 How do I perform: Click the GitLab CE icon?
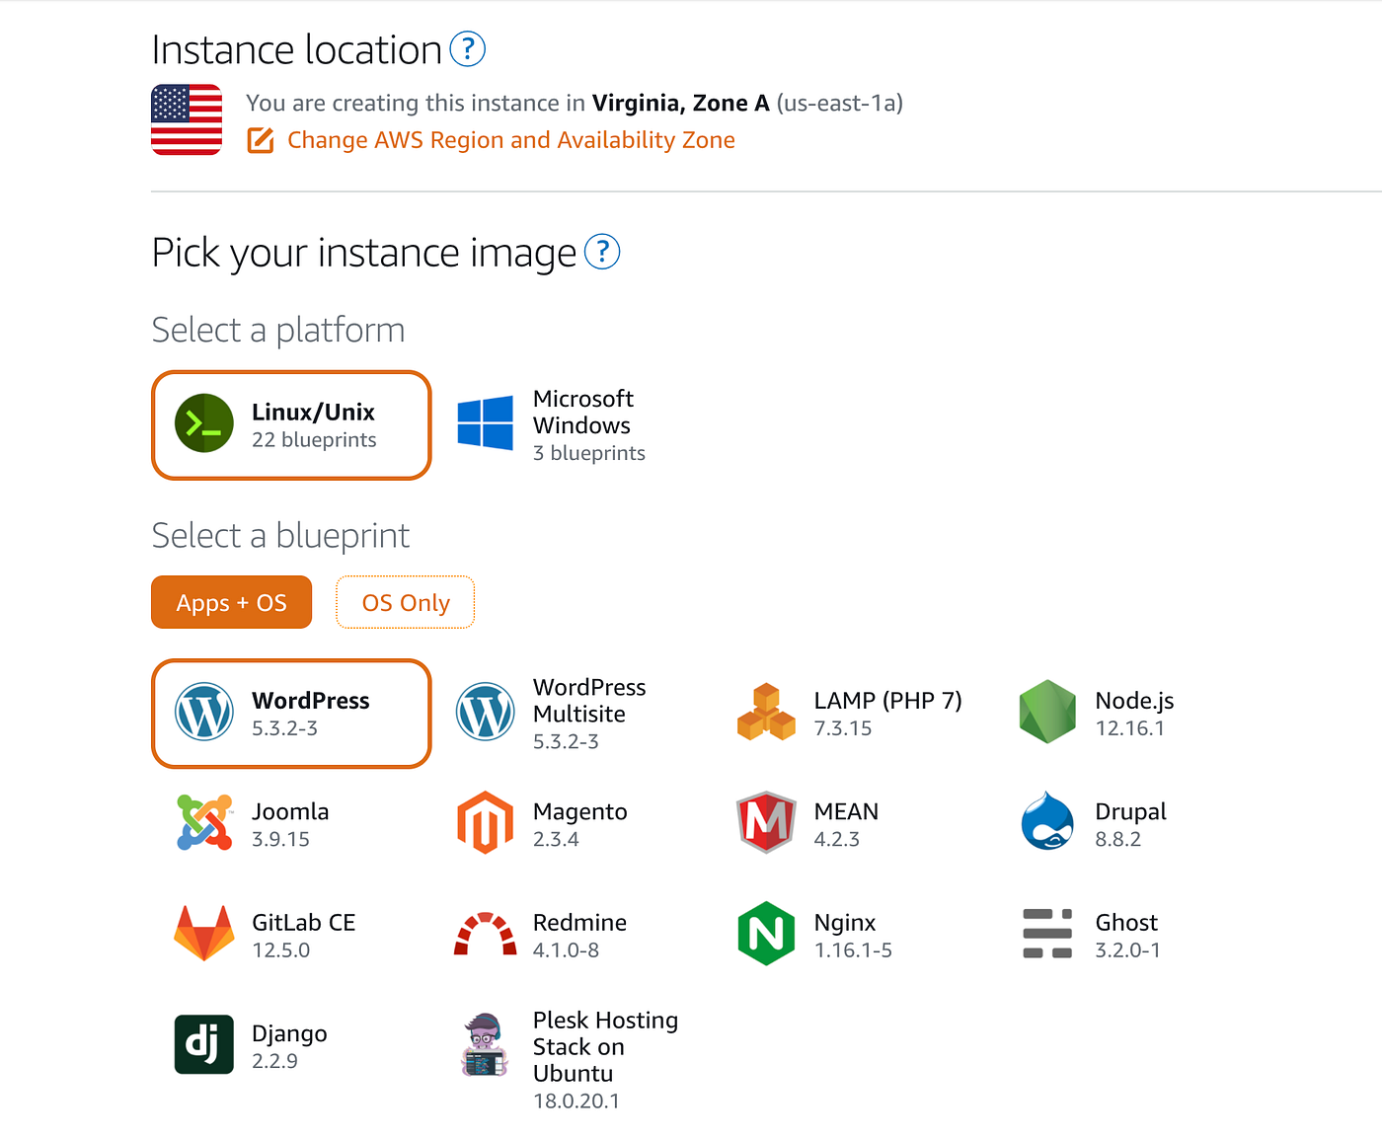tap(203, 934)
